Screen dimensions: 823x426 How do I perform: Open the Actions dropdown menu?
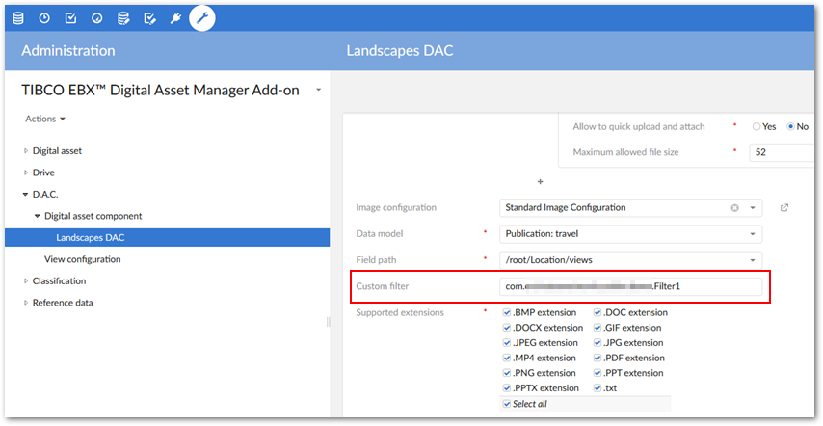(45, 120)
